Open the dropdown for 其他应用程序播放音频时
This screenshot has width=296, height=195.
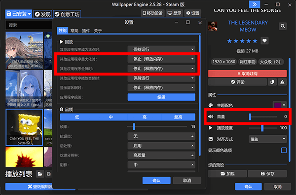click(x=161, y=78)
